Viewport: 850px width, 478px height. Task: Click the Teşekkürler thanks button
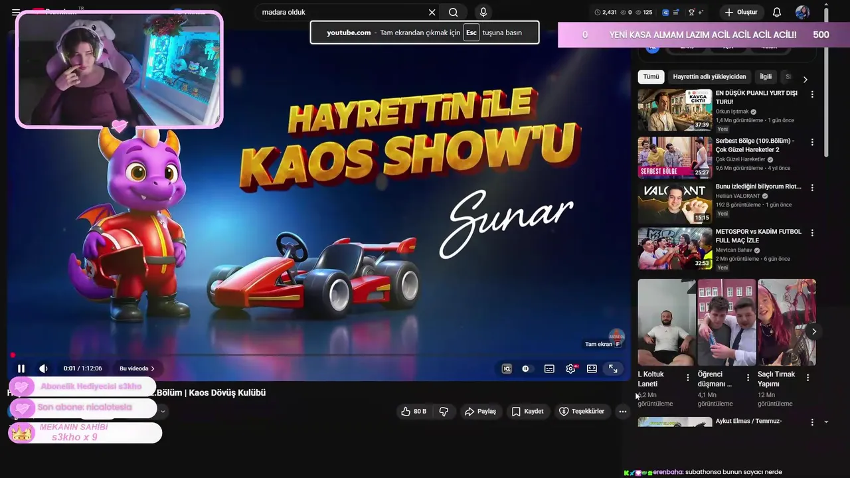(x=582, y=412)
